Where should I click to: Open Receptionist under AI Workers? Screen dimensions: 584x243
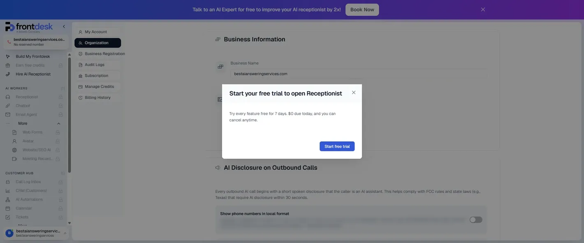coord(27,97)
